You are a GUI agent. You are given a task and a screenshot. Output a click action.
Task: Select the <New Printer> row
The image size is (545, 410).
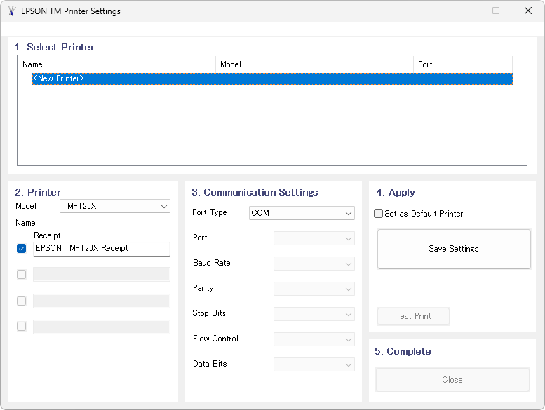[x=272, y=78]
